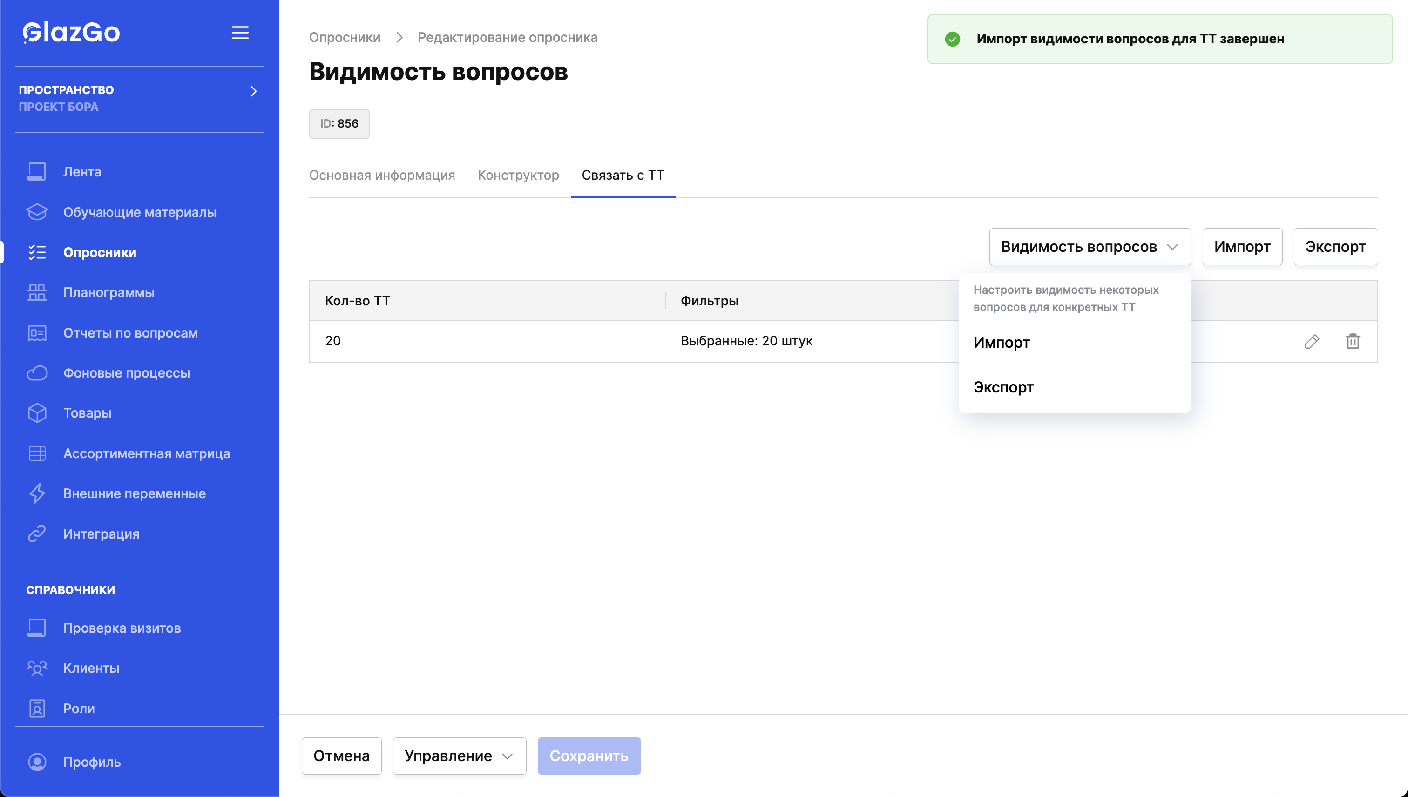Open Роли directory
This screenshot has height=797, width=1408.
coord(79,709)
